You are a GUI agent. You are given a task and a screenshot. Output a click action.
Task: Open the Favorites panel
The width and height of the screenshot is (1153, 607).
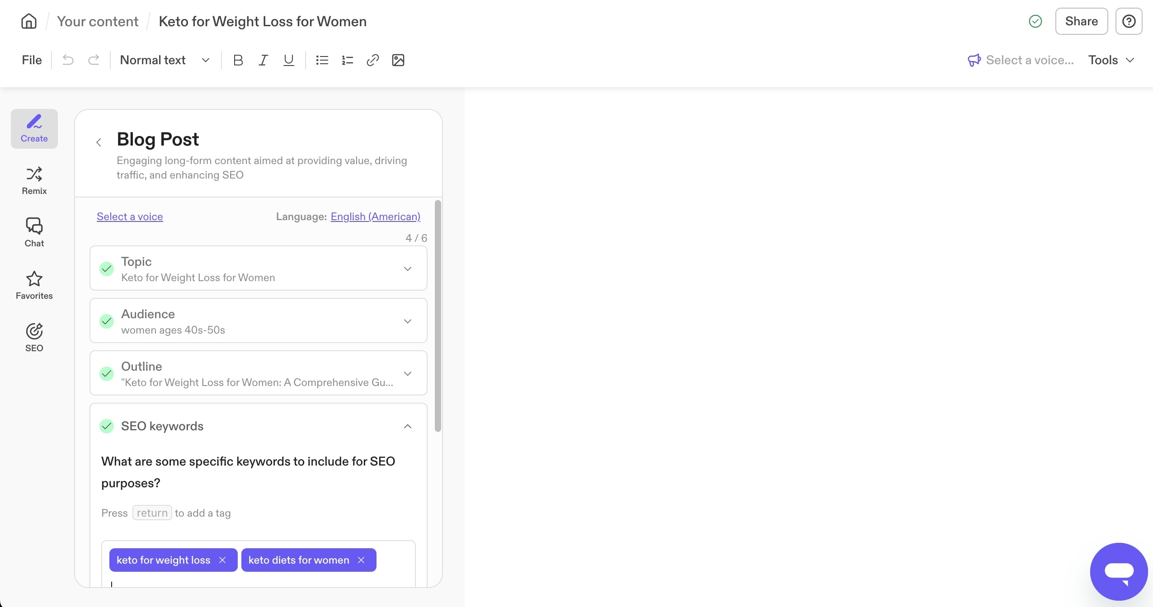tap(34, 285)
